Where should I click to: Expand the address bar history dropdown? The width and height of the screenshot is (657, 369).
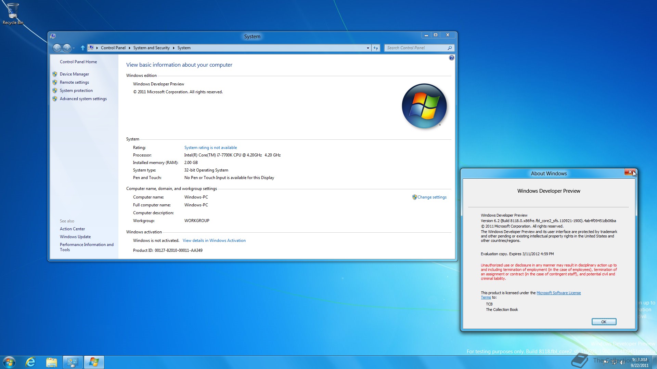coord(368,48)
